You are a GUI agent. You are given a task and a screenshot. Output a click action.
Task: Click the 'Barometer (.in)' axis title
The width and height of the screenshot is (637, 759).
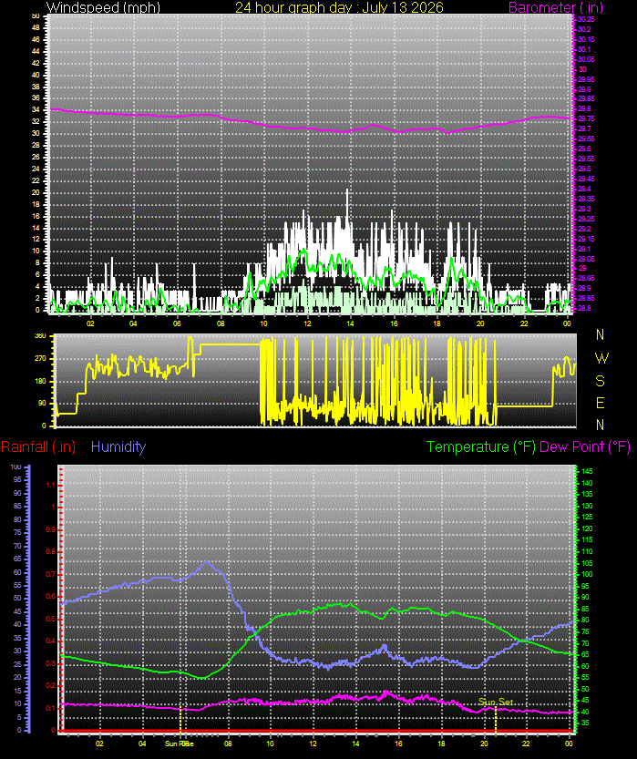tap(556, 7)
